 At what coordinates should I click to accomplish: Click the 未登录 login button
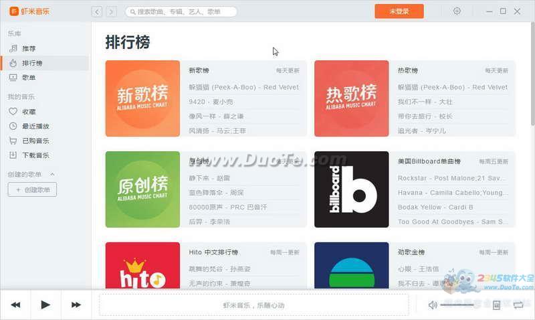pos(399,11)
